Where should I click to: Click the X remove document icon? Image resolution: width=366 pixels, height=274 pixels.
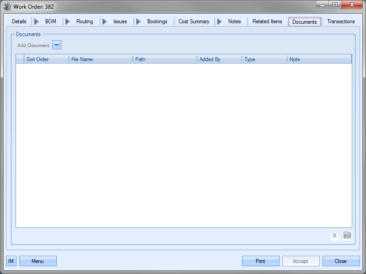coord(334,236)
